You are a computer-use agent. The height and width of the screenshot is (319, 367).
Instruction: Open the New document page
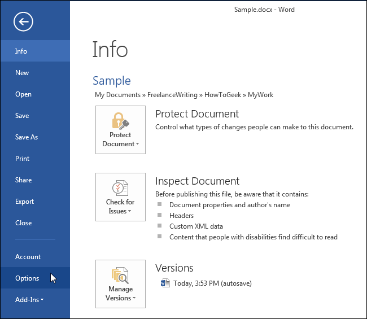tap(35, 73)
